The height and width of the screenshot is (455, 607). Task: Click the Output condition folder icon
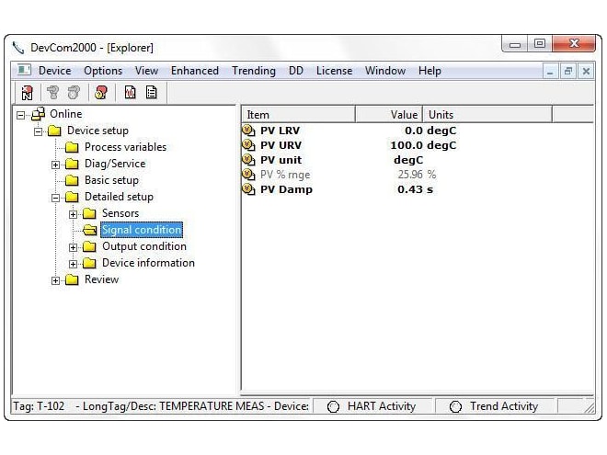click(89, 247)
